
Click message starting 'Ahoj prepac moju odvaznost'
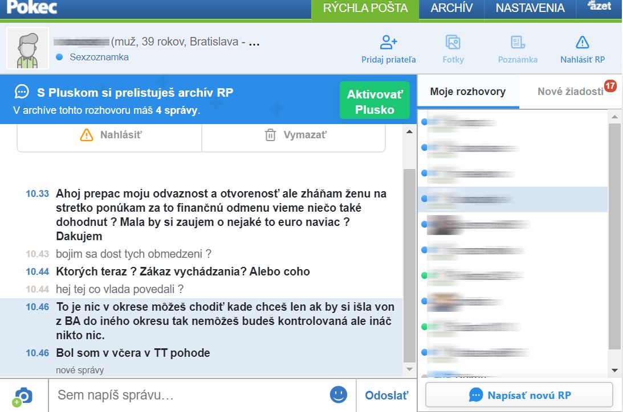(221, 215)
